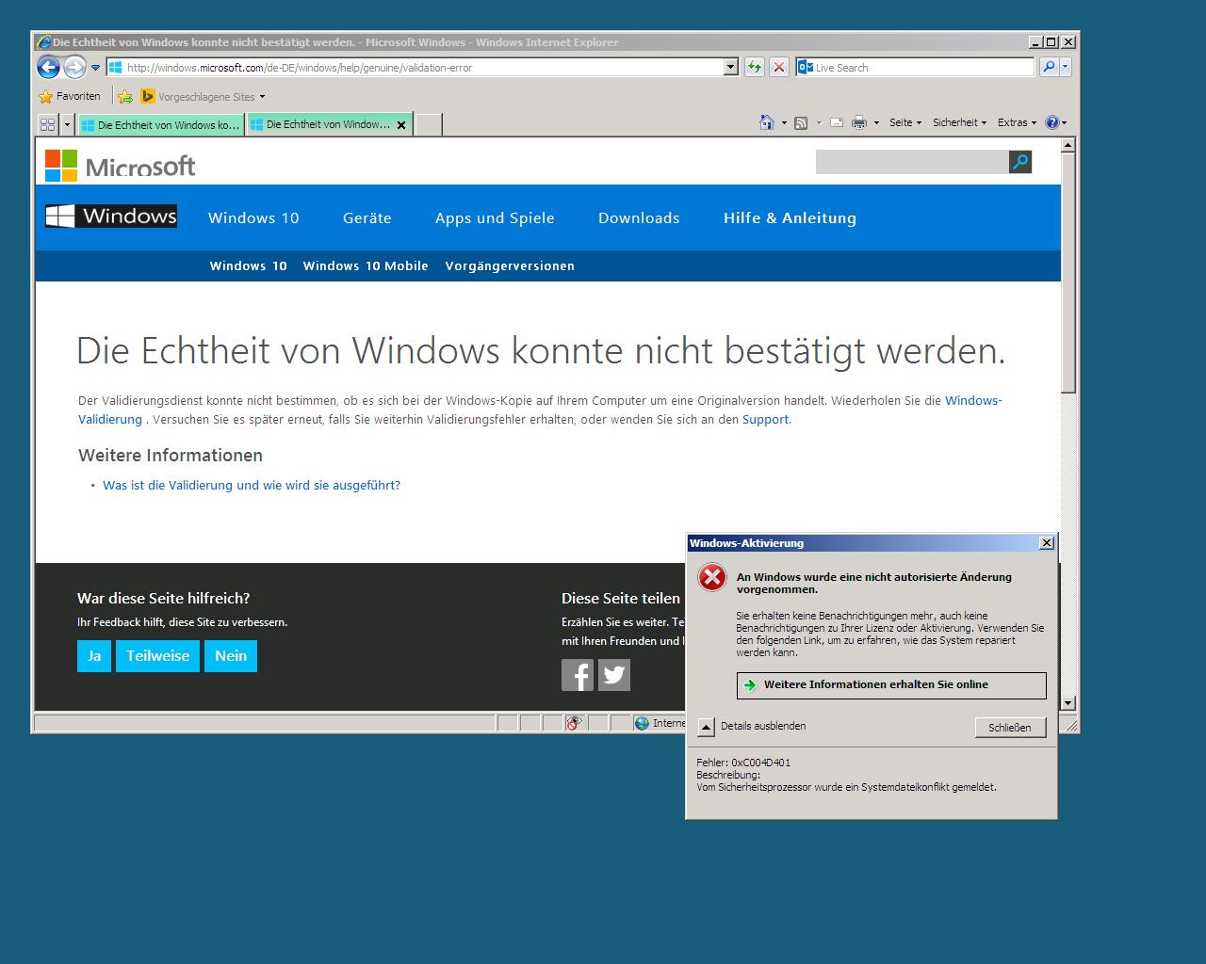Open the tab list dropdown arrow

coord(67,124)
